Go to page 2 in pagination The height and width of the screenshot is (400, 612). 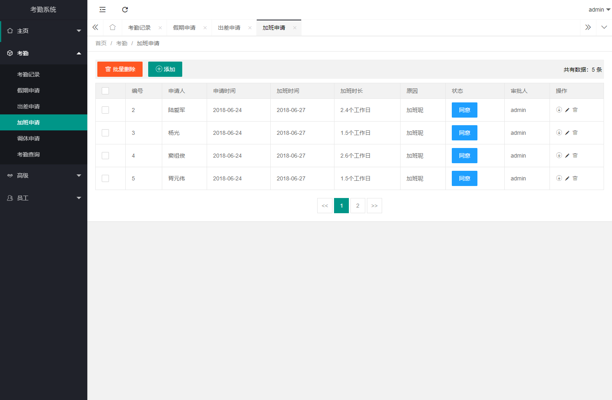[x=358, y=206]
